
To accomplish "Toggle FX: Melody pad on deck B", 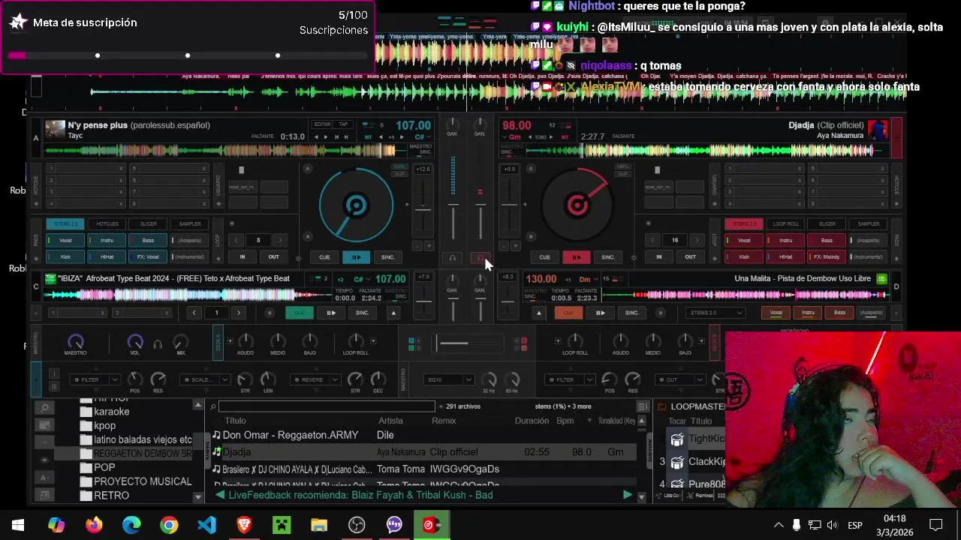I will 827,256.
